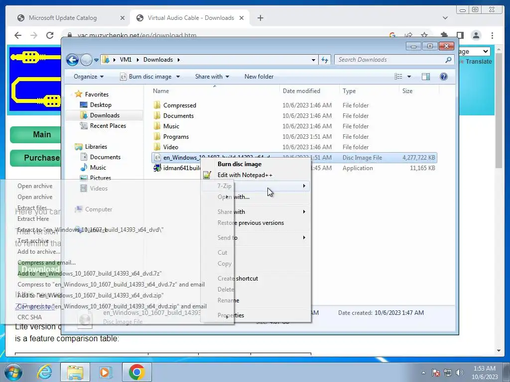Select Desktop in Favorites
Image resolution: width=510 pixels, height=382 pixels.
(x=101, y=105)
